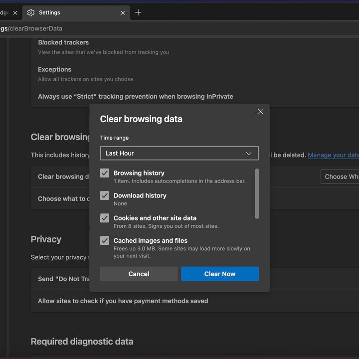
Task: Select the Settings tab
Action: point(76,12)
